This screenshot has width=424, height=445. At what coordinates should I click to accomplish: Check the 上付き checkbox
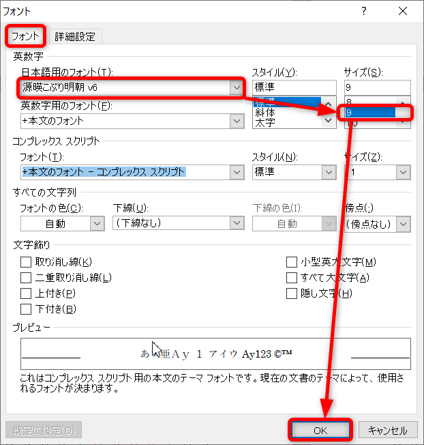point(26,293)
